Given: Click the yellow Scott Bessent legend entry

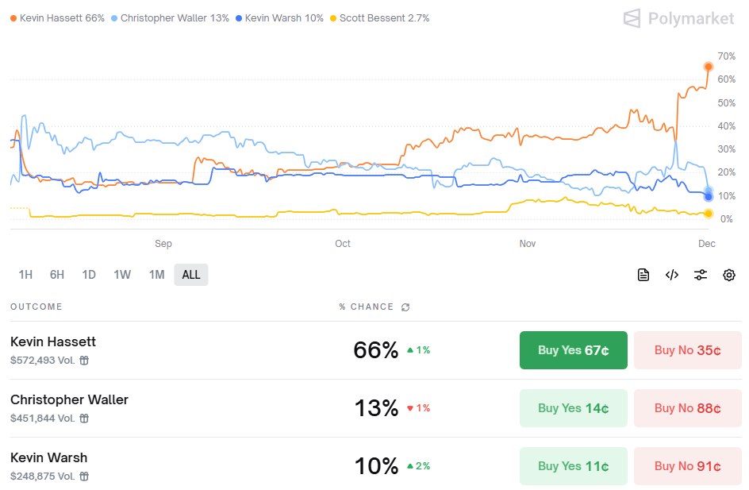Looking at the screenshot, I should click(x=379, y=18).
